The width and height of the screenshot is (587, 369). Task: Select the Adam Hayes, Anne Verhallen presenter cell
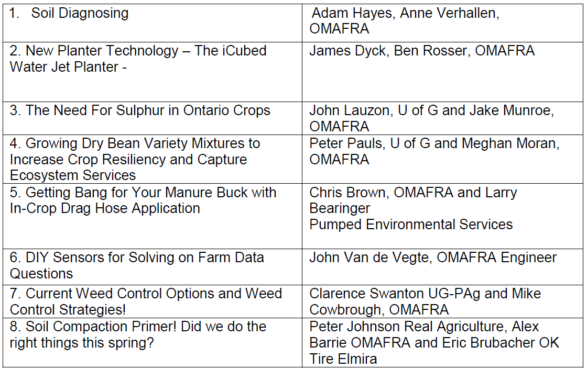click(405, 21)
